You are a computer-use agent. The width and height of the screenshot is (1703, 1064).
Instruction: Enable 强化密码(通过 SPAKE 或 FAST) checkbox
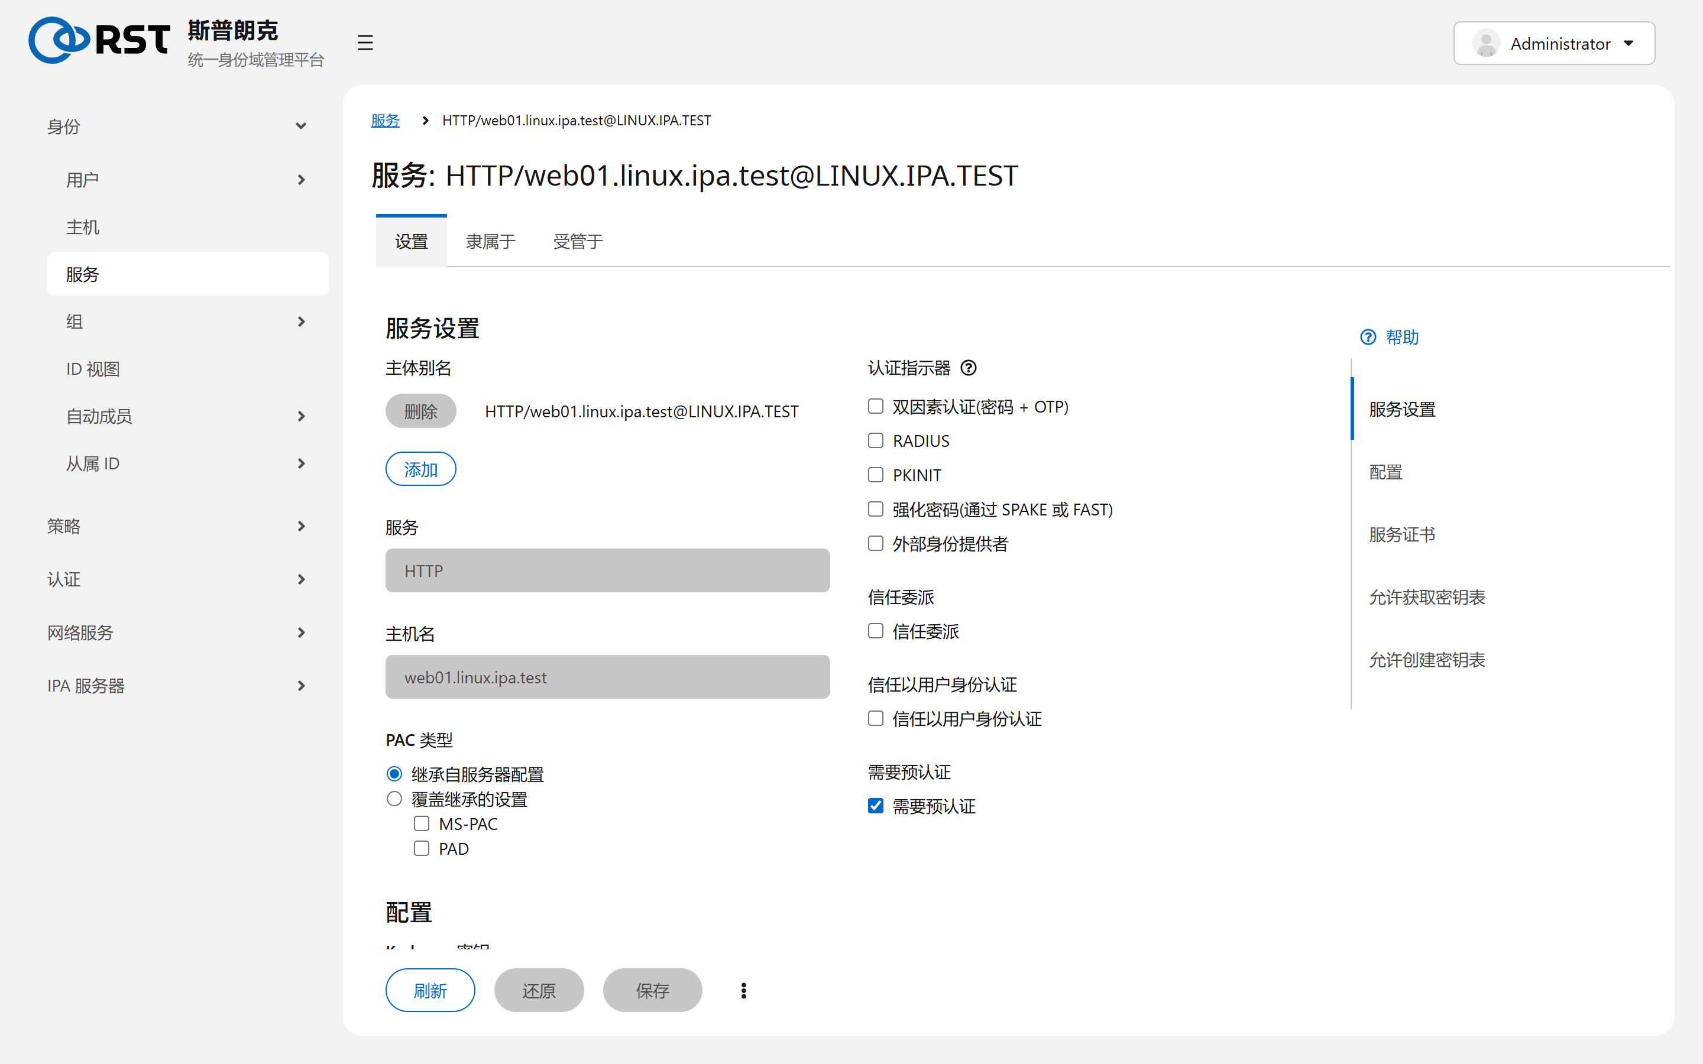coord(875,509)
